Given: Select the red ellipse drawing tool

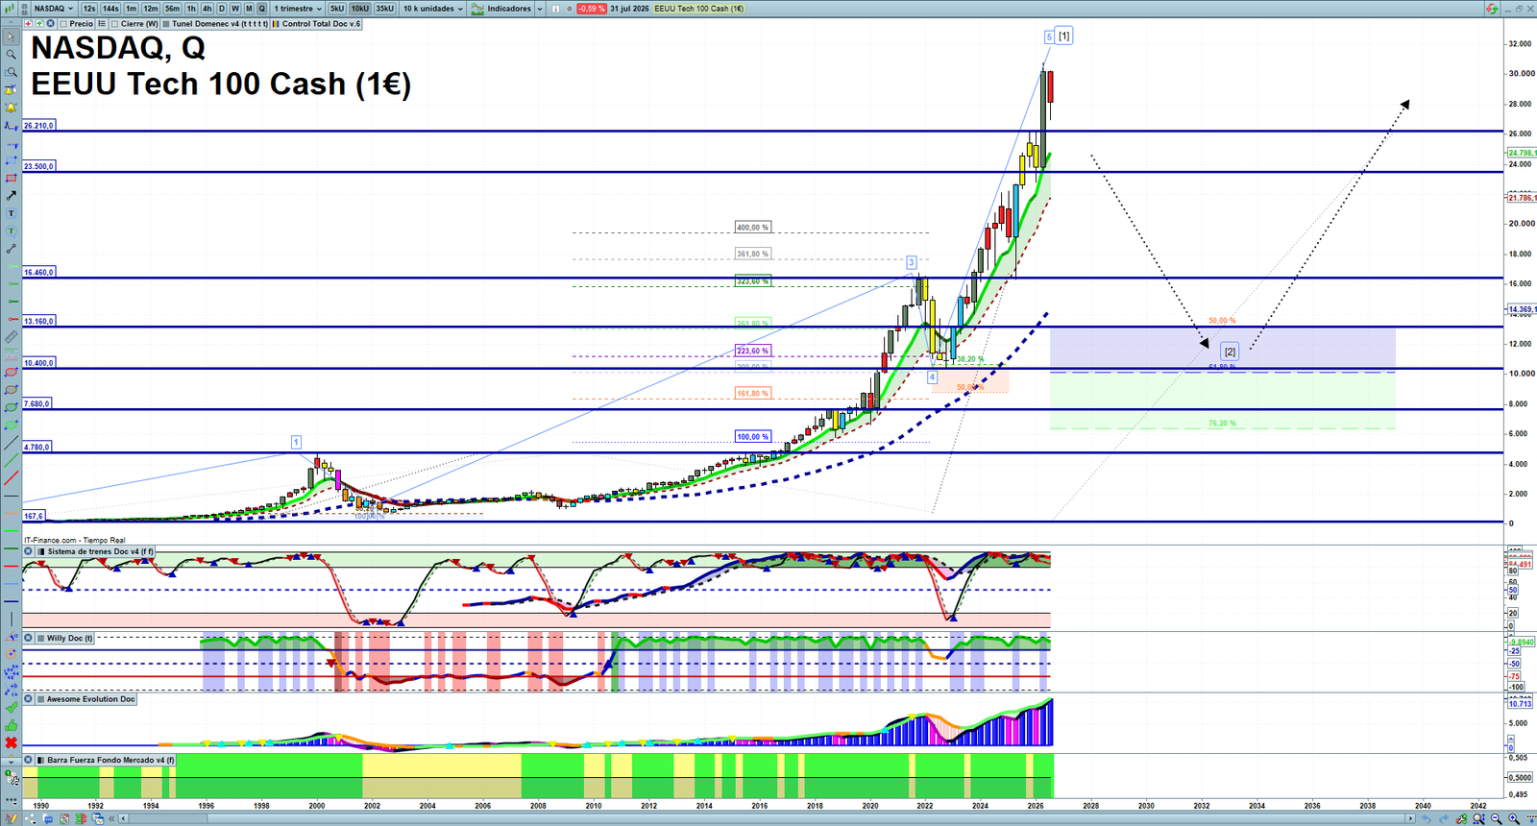Looking at the screenshot, I should click(11, 373).
